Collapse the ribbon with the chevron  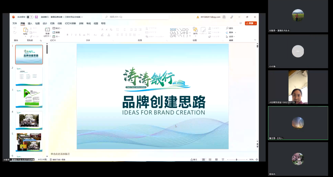tap(255, 40)
